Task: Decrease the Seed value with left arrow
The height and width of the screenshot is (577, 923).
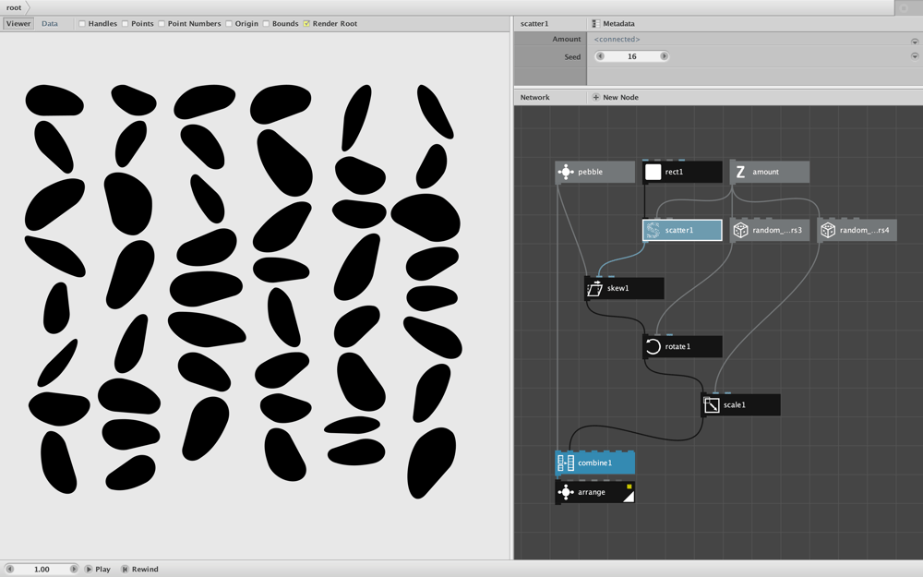Action: click(x=600, y=56)
